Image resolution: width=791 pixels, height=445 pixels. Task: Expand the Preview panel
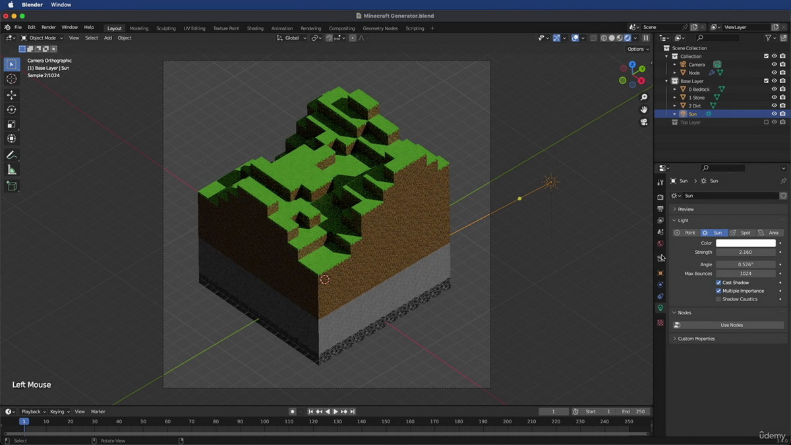point(686,209)
